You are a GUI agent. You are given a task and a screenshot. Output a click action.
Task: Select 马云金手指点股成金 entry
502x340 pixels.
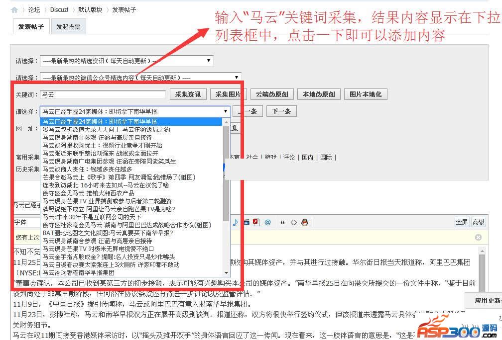[131, 256]
